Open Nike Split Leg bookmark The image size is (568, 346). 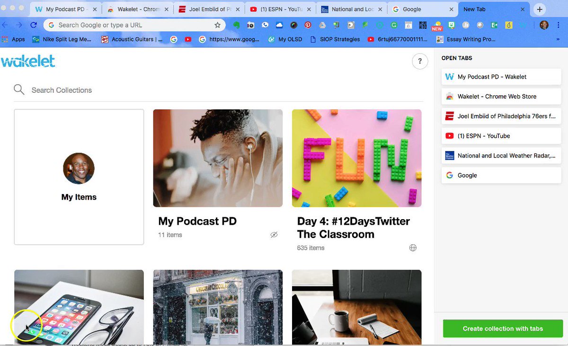(x=62, y=39)
